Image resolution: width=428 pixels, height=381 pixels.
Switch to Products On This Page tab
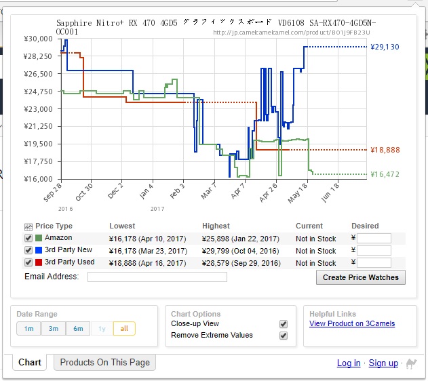(x=105, y=363)
